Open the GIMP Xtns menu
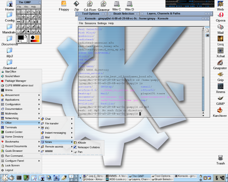 click(x=26, y=7)
